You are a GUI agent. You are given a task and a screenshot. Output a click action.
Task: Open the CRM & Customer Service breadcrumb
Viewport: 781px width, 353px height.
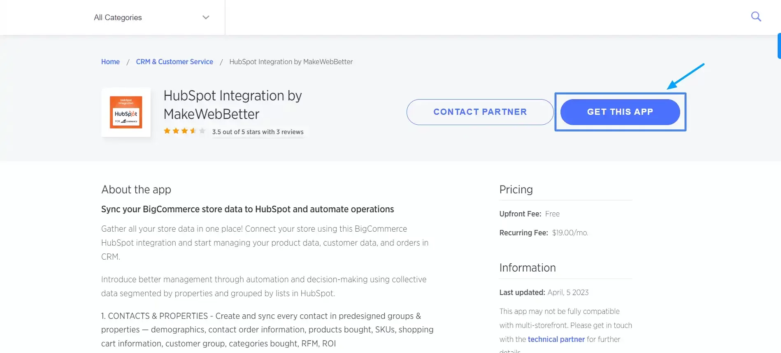pos(174,62)
